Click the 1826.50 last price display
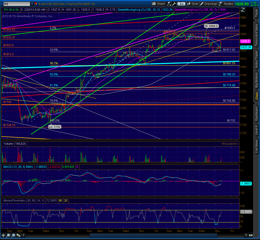Image resolution: width=260 pixels, height=240 pixels. (x=242, y=4)
